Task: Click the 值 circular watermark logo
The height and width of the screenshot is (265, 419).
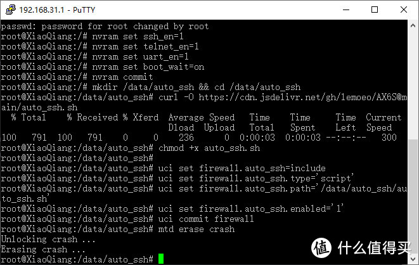Action: (321, 248)
